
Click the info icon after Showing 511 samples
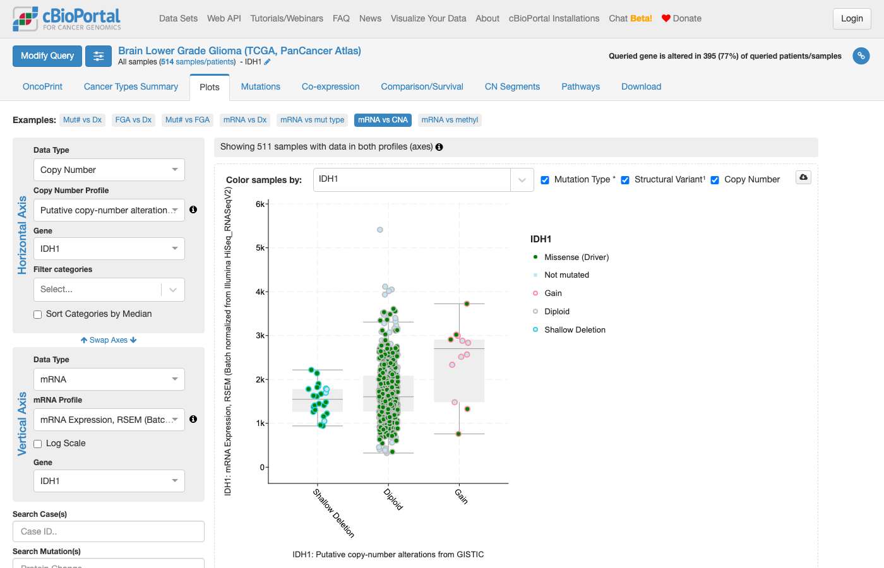[x=439, y=147]
